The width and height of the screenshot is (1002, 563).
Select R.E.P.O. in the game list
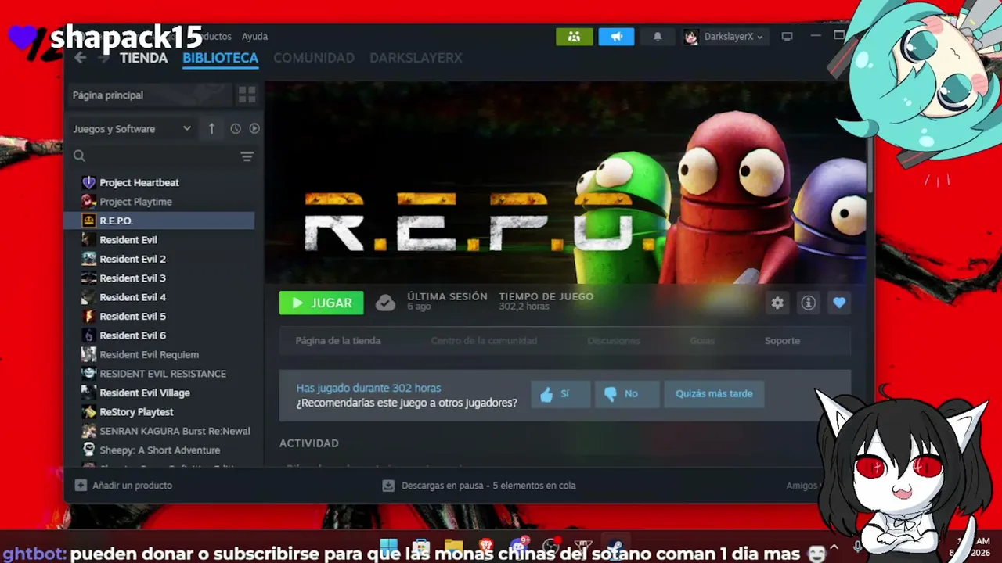click(x=159, y=221)
